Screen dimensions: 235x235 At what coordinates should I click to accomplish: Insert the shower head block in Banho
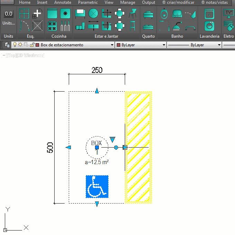177,26
